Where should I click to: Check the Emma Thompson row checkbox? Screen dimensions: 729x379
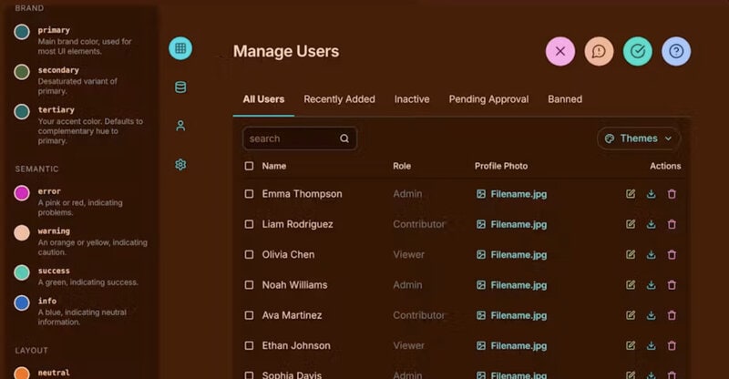coord(249,194)
